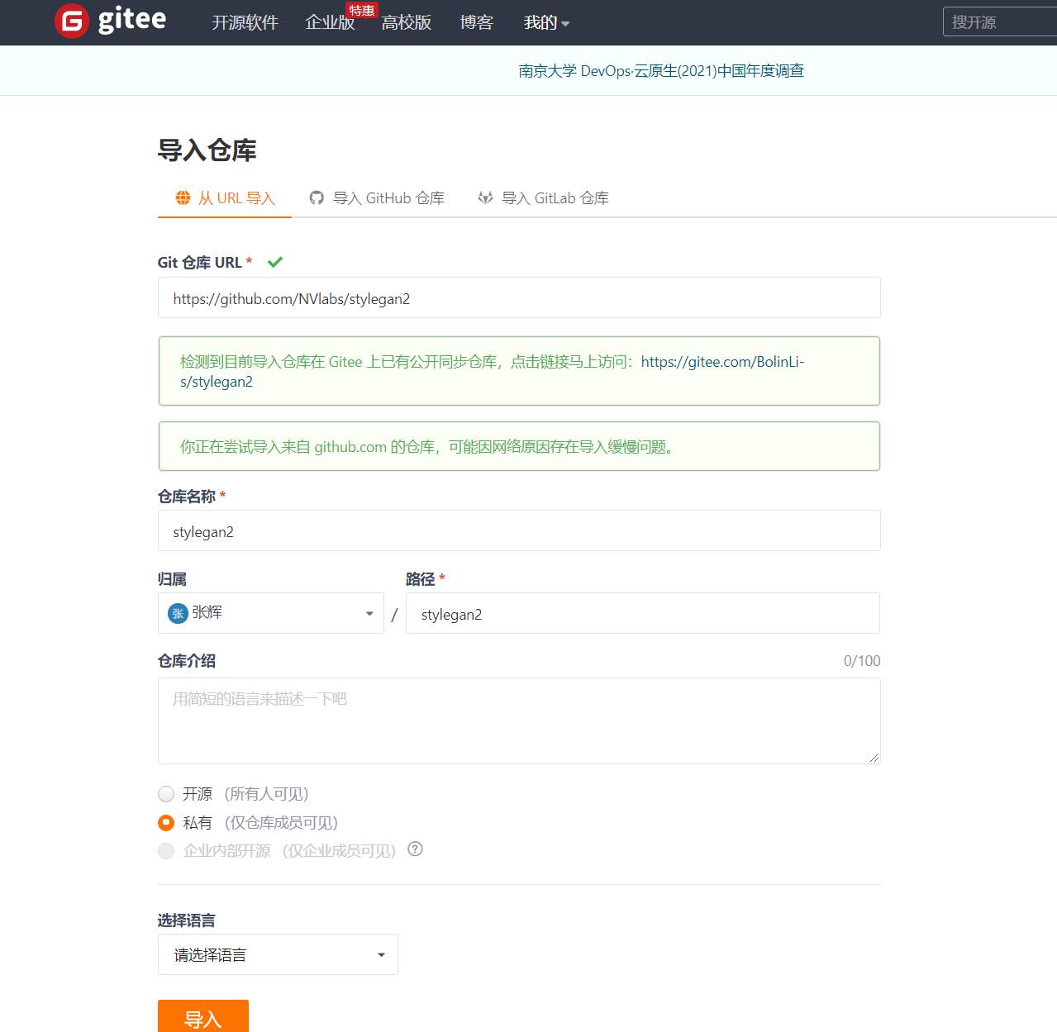The width and height of the screenshot is (1057, 1032).
Task: Select the 开源 (所有人可见) radio option
Action: (x=166, y=794)
